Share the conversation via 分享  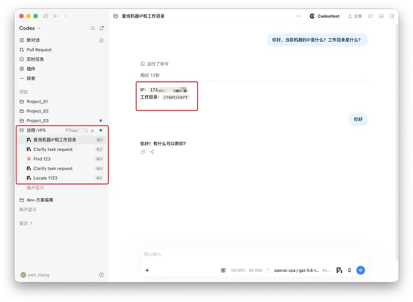[355, 16]
